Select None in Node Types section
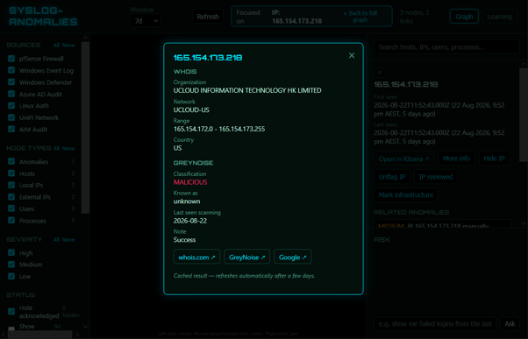This screenshot has height=339, width=528. 68,148
